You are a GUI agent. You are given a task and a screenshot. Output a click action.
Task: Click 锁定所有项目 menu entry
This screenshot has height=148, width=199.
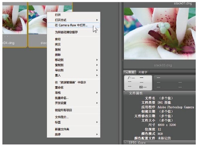click(x=74, y=110)
